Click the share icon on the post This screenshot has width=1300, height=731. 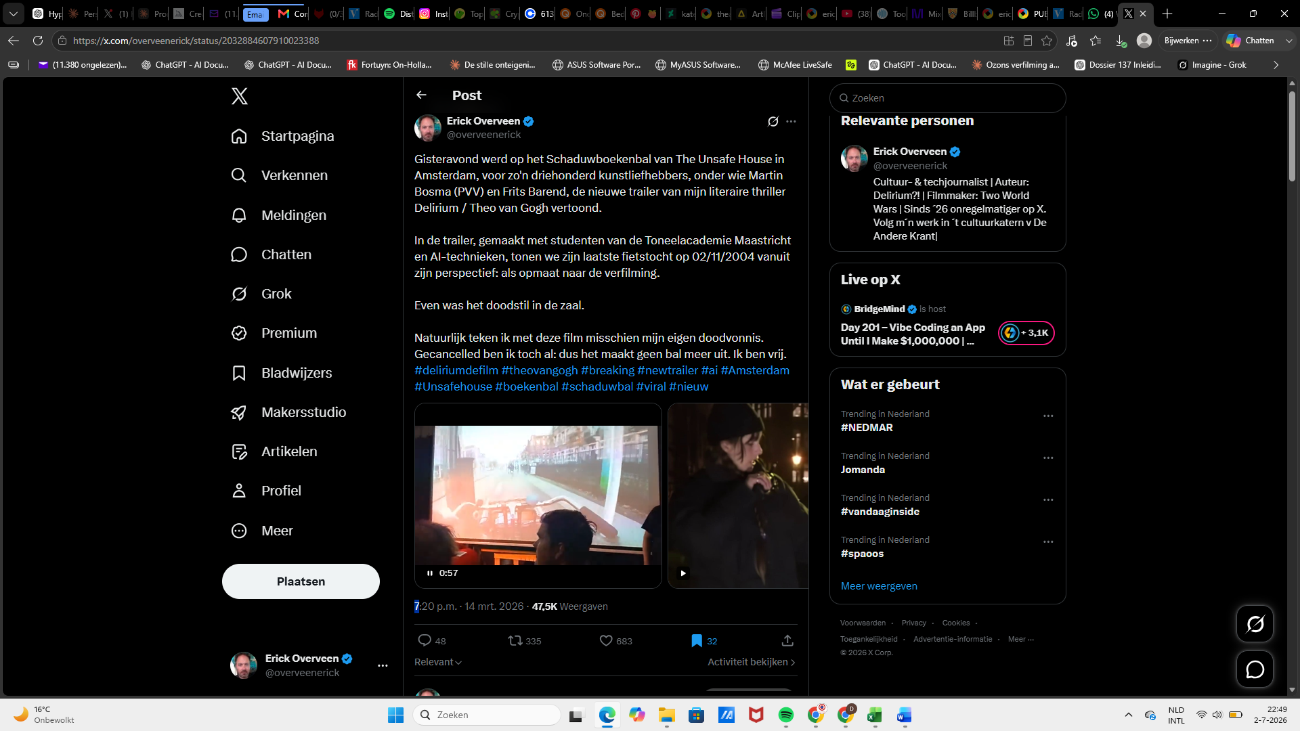(787, 640)
